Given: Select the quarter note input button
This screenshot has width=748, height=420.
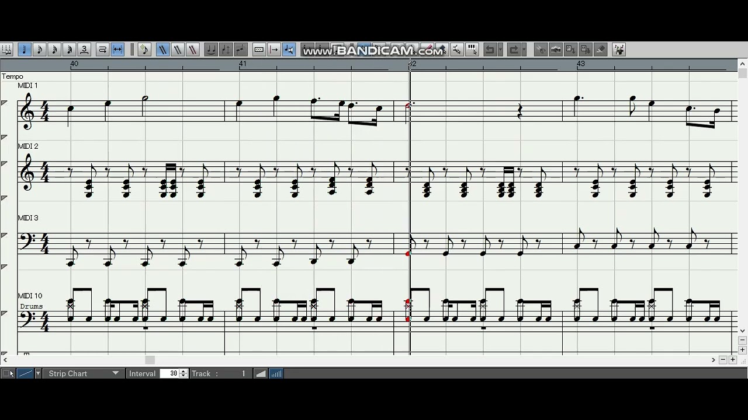Looking at the screenshot, I should coord(24,50).
